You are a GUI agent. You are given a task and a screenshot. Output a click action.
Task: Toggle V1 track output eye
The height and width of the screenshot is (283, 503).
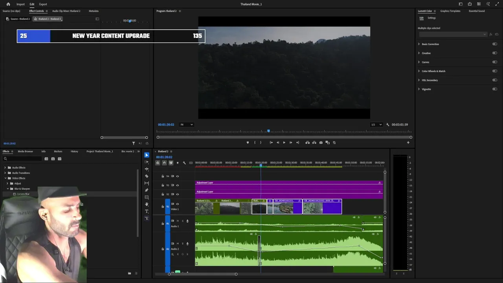tap(177, 204)
